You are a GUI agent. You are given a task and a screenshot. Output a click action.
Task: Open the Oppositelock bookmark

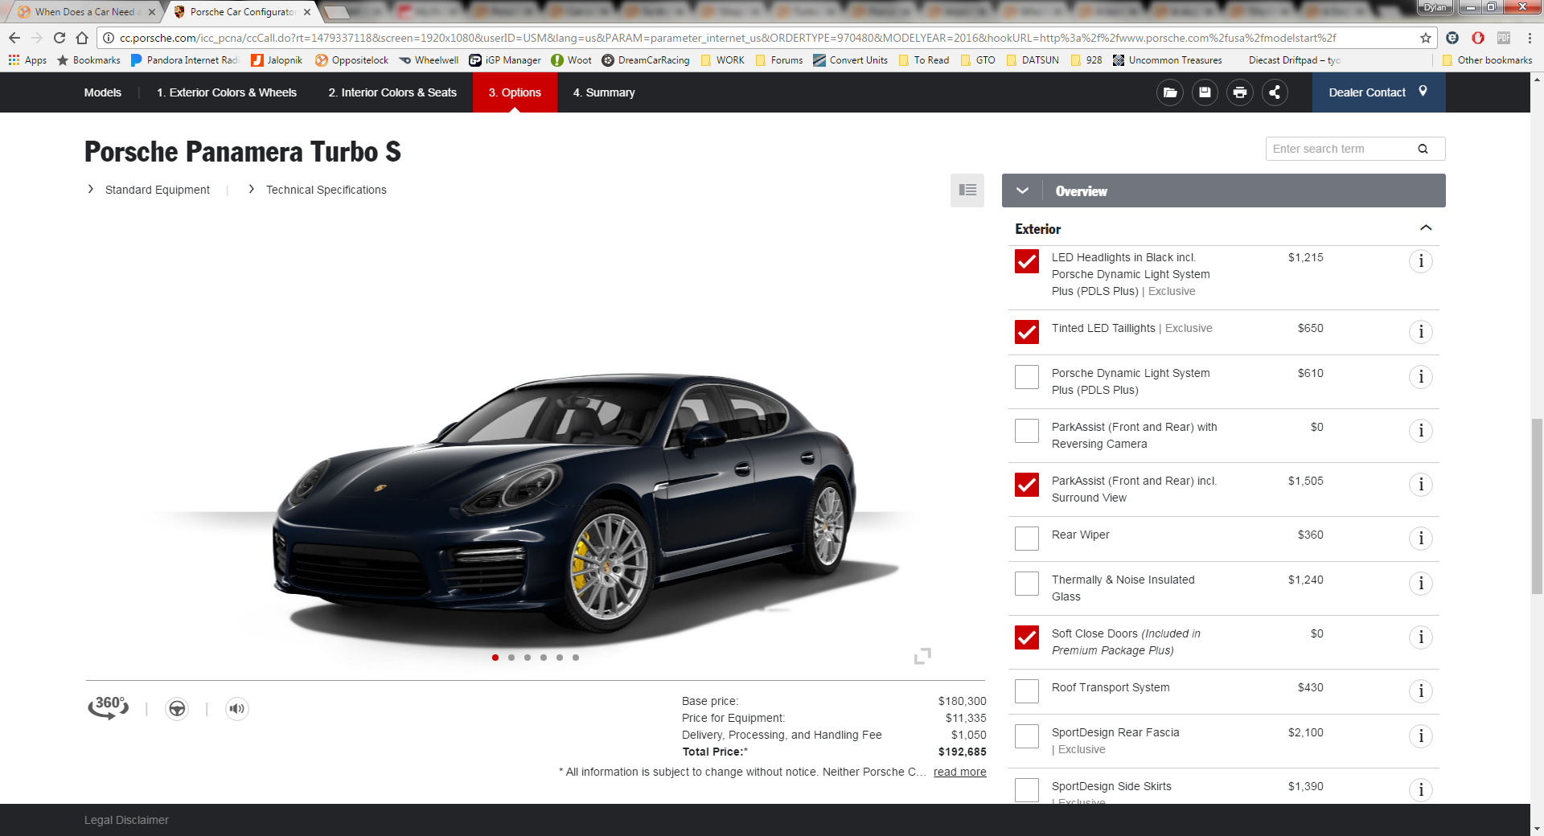point(351,60)
